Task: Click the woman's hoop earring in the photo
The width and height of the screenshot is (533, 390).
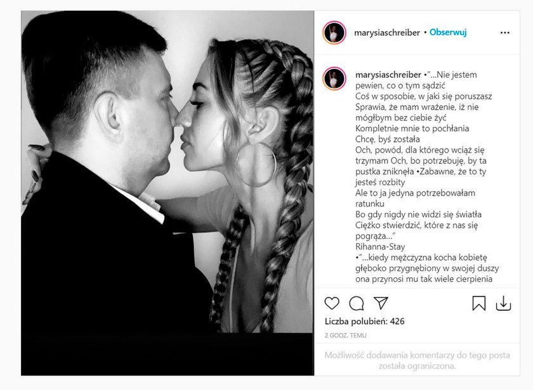Action: click(x=256, y=165)
